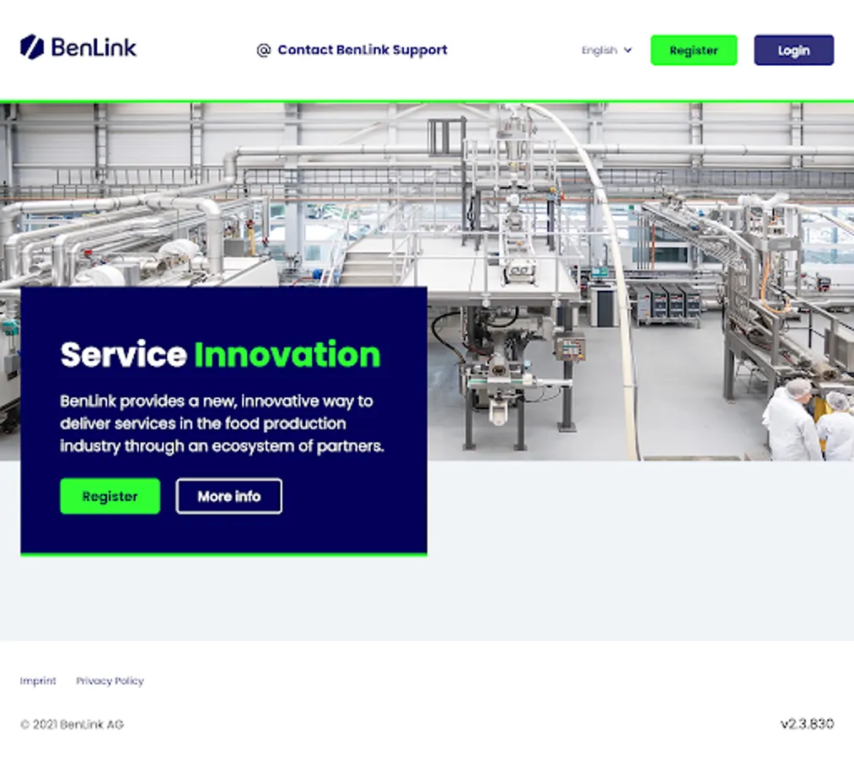Click the © 2021 BenLink AG text

click(72, 724)
